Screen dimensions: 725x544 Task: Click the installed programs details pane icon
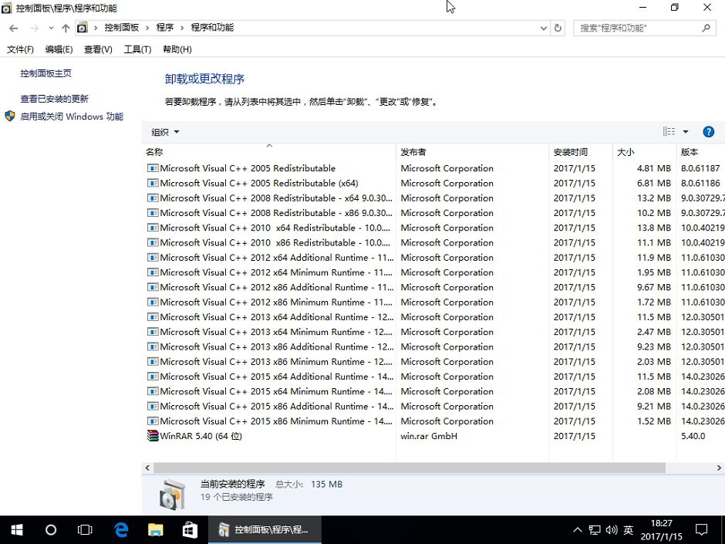(172, 494)
